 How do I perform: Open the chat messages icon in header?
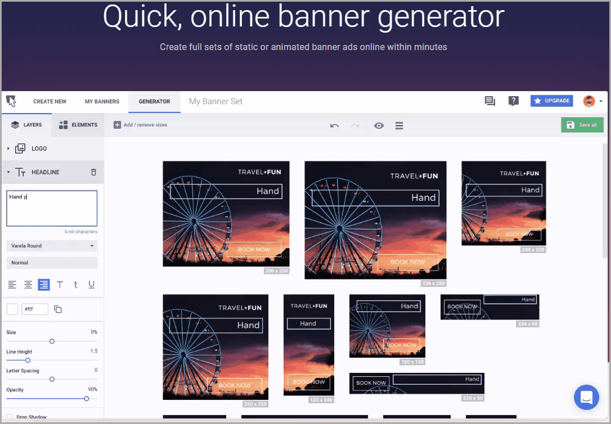pyautogui.click(x=490, y=101)
